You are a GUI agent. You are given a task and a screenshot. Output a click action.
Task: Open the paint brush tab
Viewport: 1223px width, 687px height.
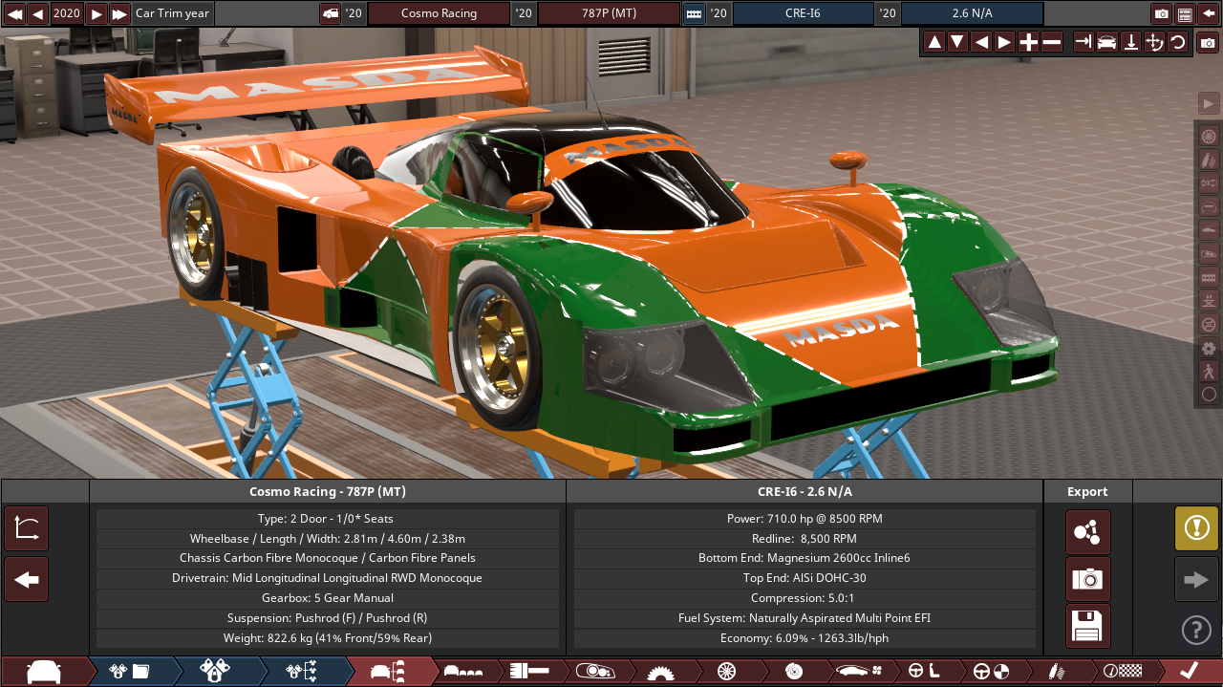526,671
